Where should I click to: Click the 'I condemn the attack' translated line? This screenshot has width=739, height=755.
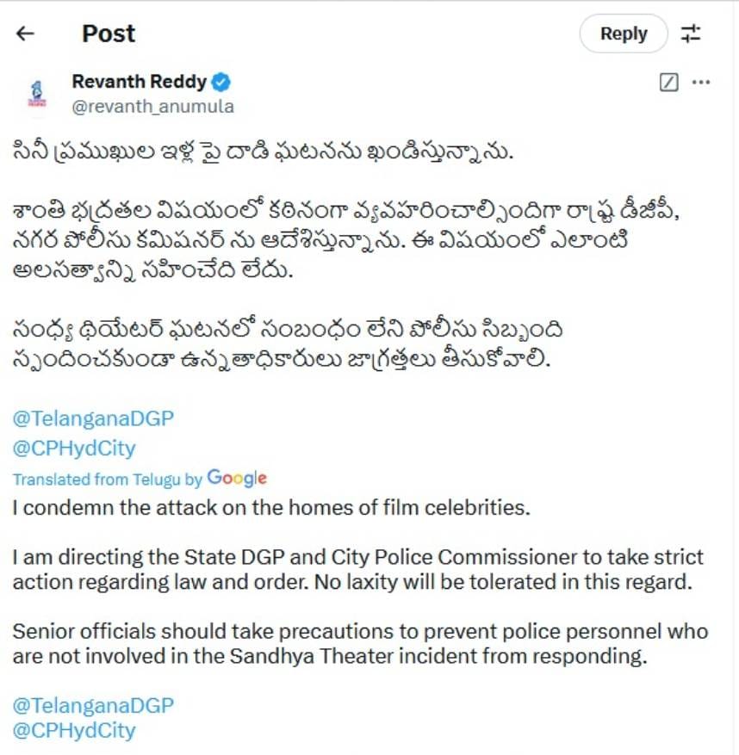[x=271, y=507]
